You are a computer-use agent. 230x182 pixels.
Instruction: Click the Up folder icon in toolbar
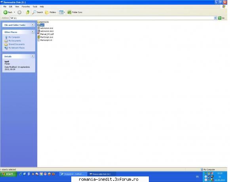(x=28, y=12)
